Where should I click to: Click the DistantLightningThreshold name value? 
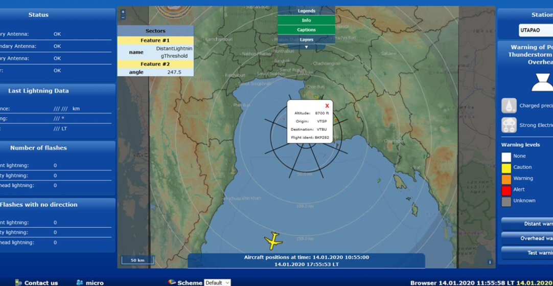pyautogui.click(x=174, y=52)
